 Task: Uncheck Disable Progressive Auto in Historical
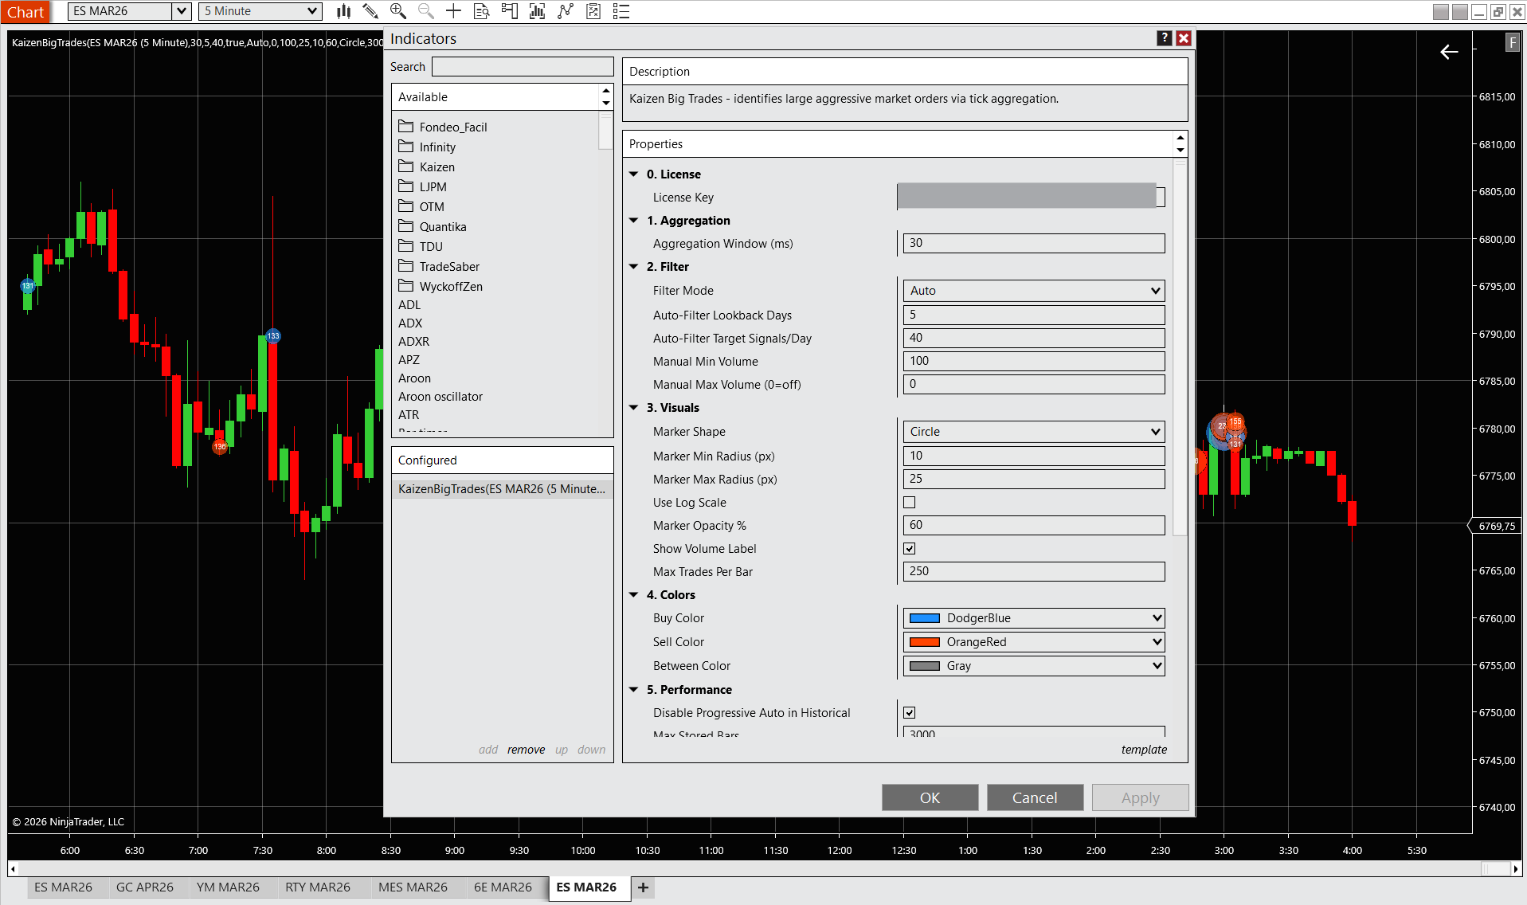pyautogui.click(x=910, y=713)
